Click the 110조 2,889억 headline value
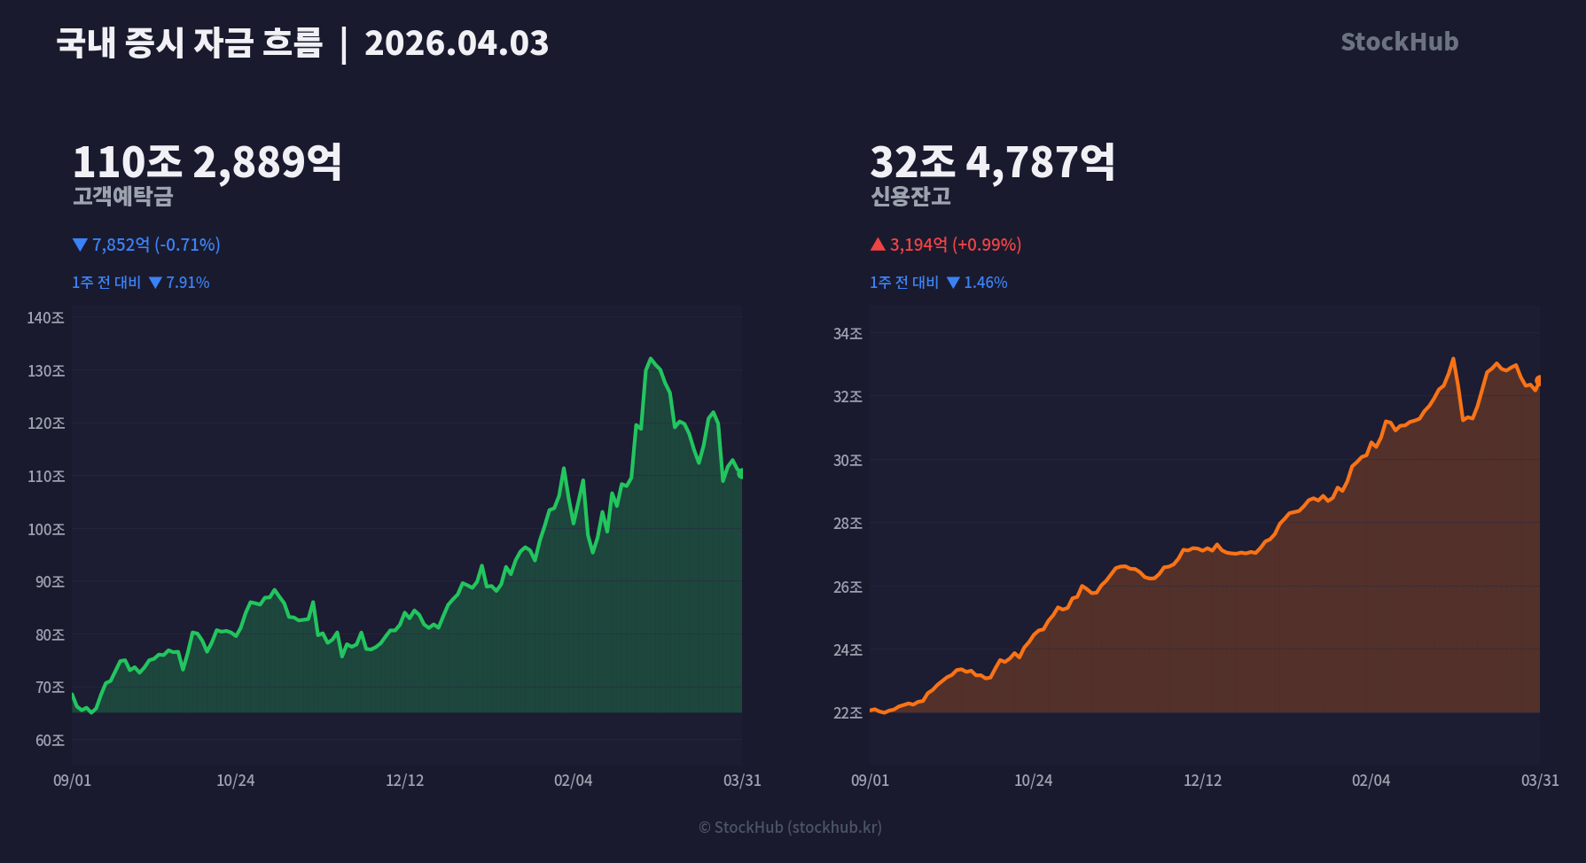The image size is (1586, 863). point(207,162)
